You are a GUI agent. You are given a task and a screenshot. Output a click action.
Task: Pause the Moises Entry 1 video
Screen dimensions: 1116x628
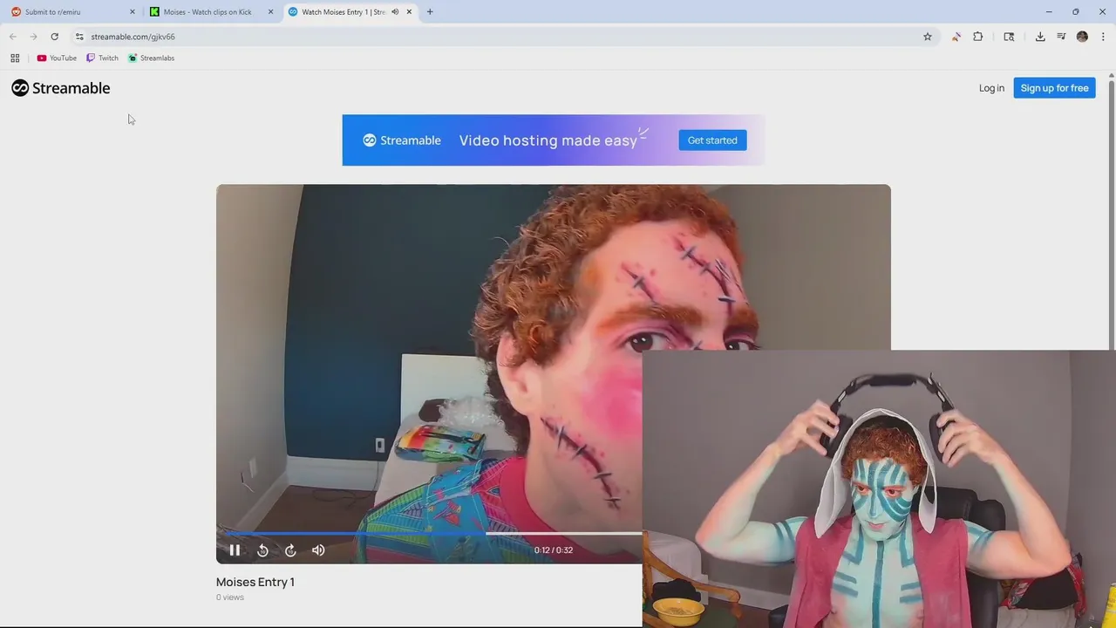click(x=235, y=549)
